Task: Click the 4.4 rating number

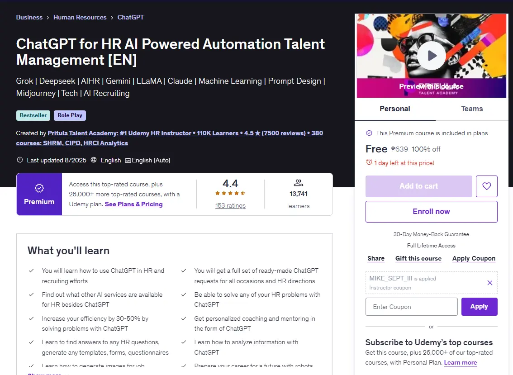Action: coord(230,183)
